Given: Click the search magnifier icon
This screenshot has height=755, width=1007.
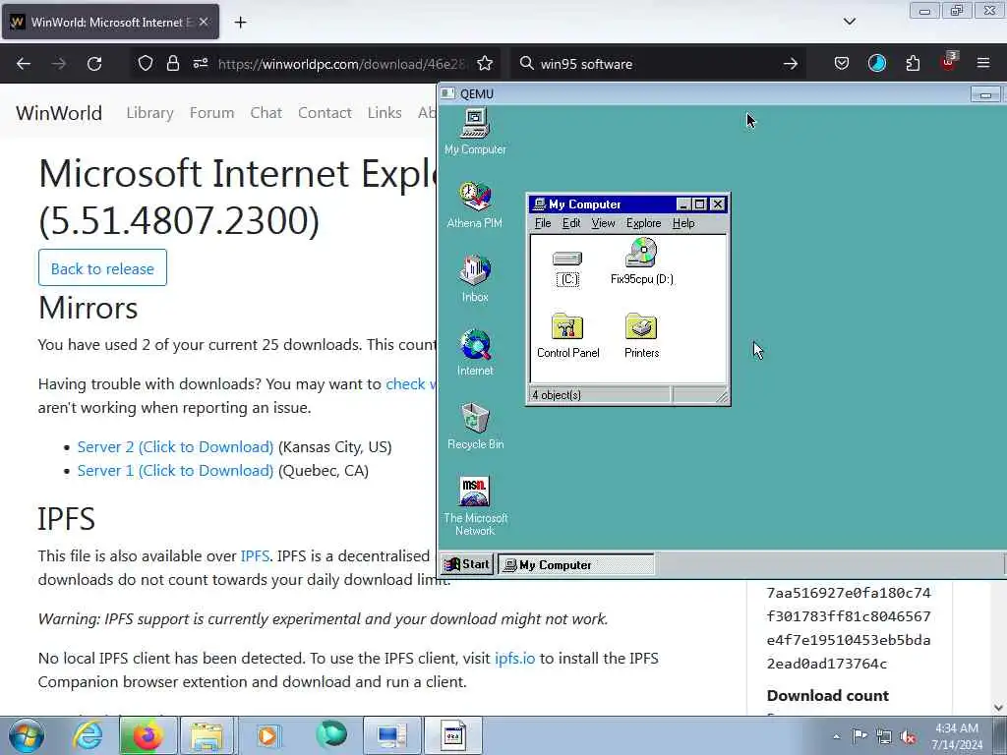Looking at the screenshot, I should click(x=527, y=64).
